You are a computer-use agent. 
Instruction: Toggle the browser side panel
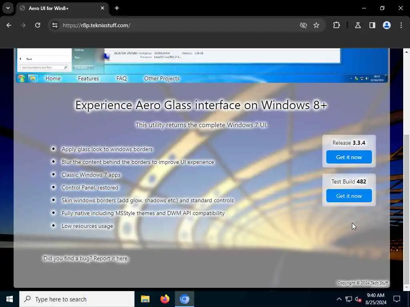(372, 25)
